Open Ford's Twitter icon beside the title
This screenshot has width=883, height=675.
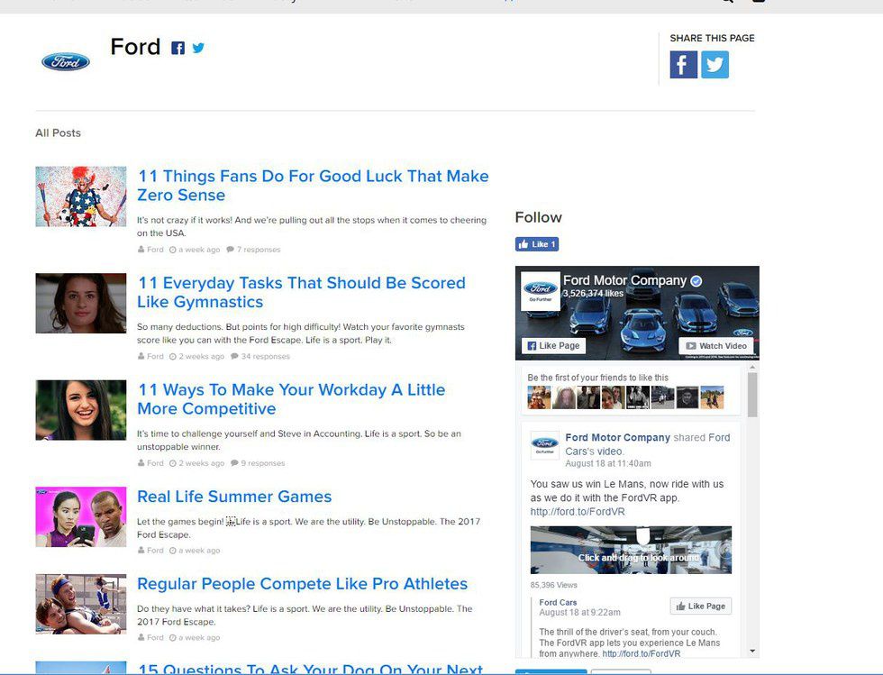point(198,48)
